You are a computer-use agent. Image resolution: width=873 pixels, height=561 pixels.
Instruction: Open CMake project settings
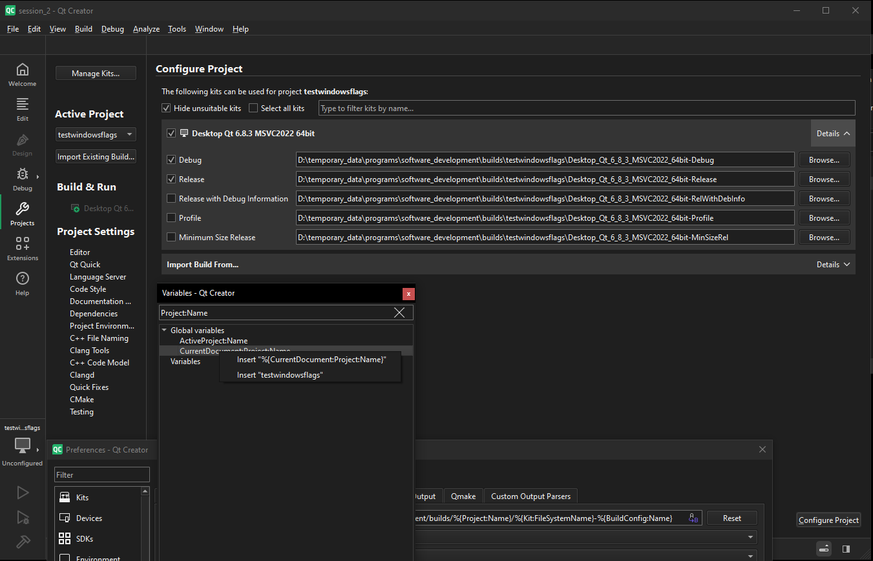(x=82, y=400)
